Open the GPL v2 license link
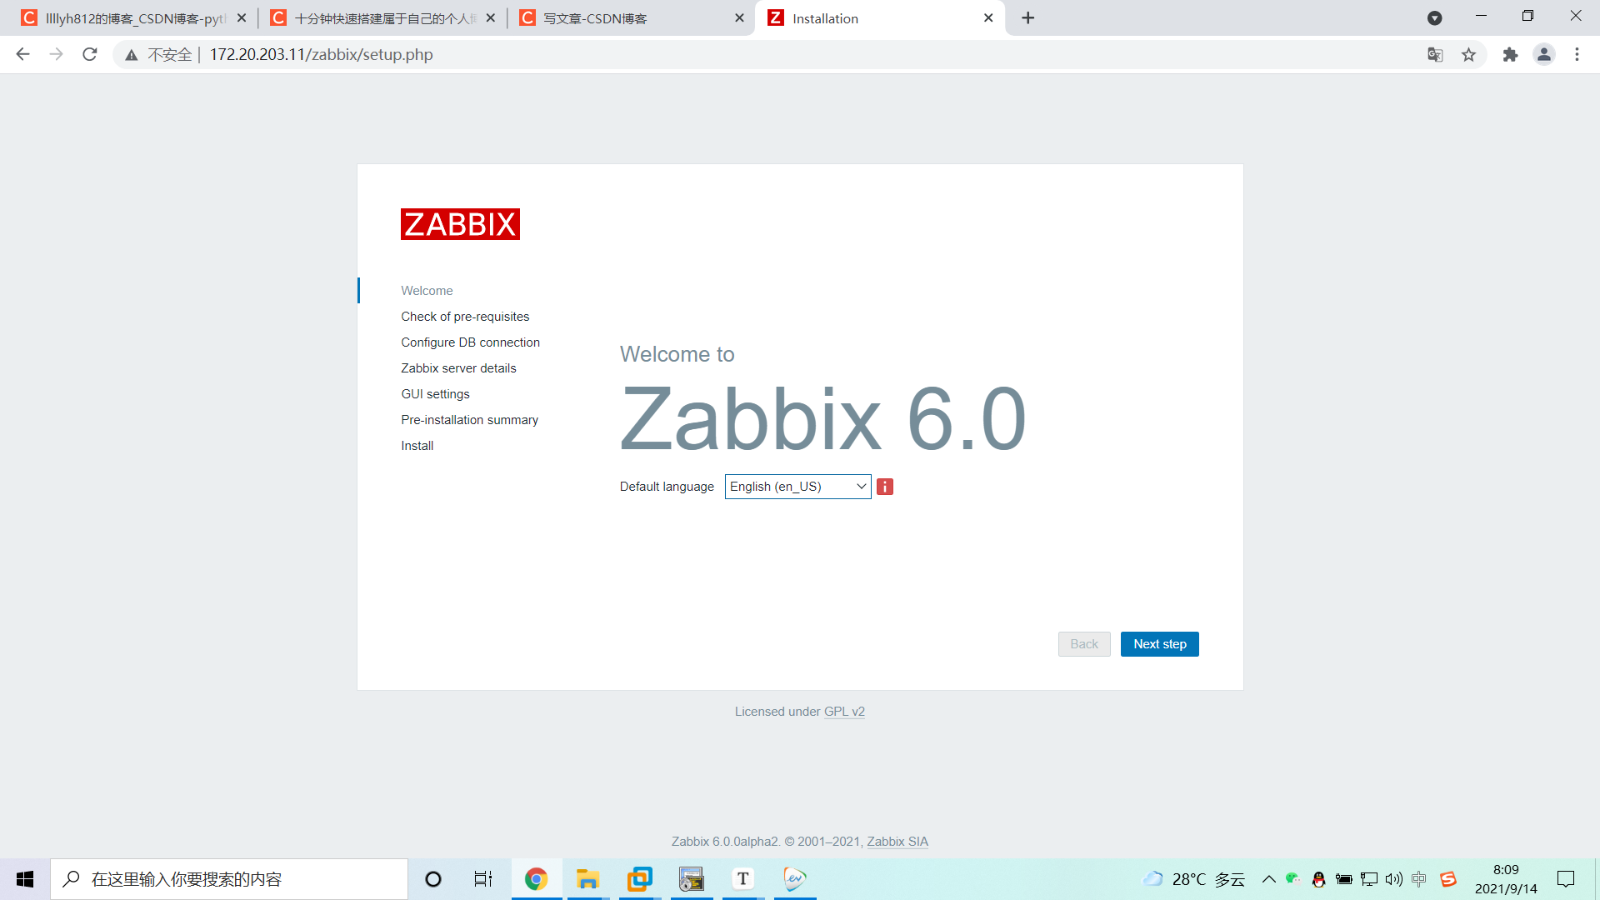 tap(844, 711)
